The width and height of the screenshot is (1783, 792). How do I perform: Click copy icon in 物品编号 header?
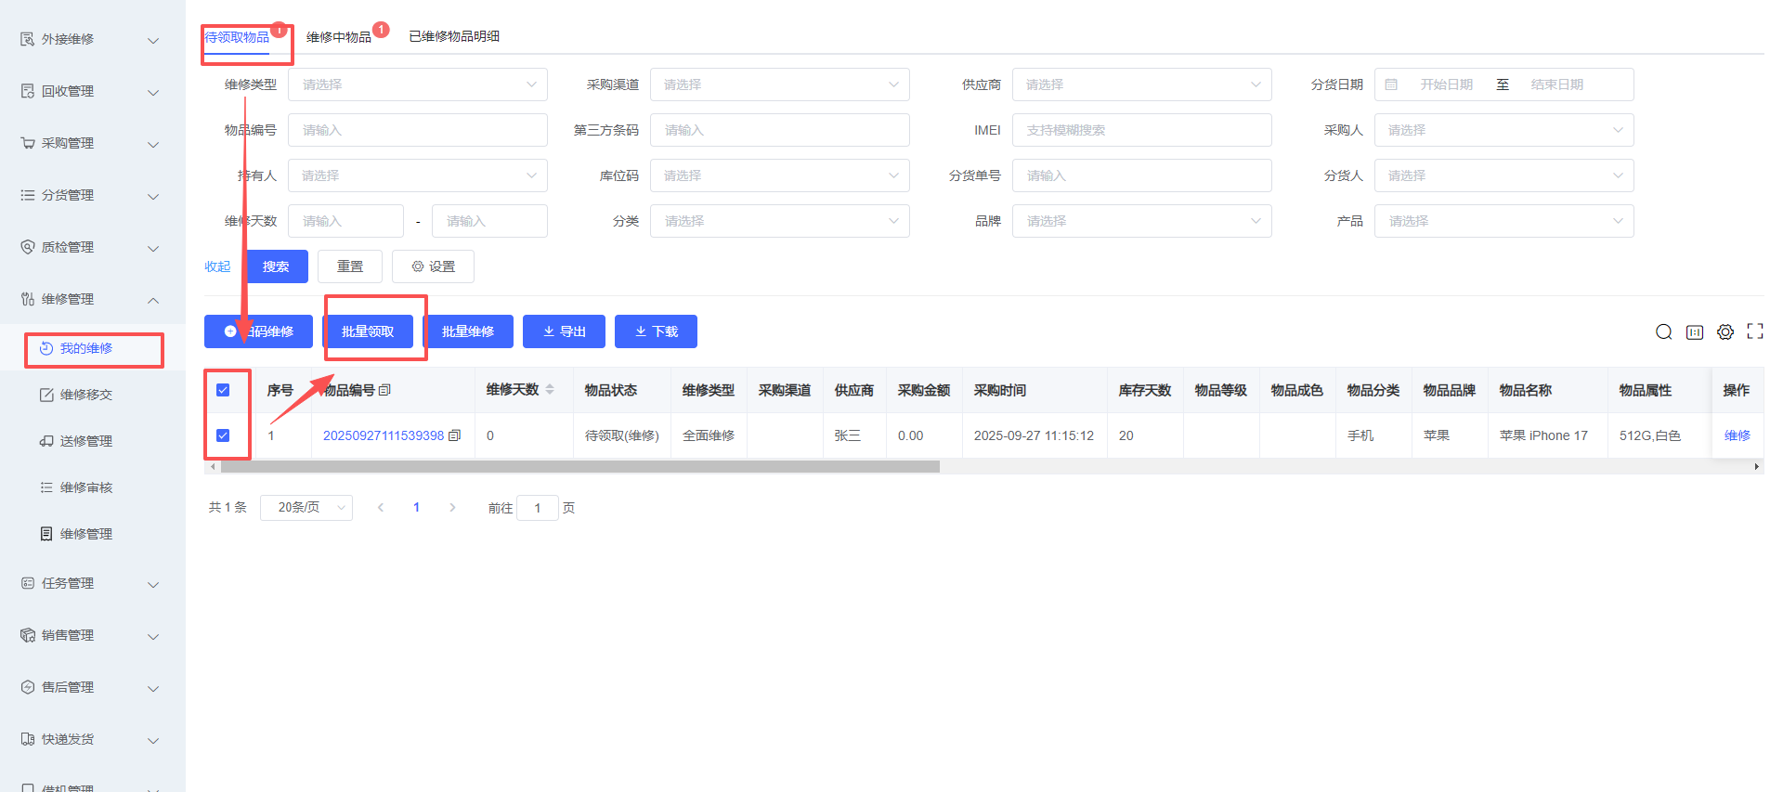coord(384,390)
